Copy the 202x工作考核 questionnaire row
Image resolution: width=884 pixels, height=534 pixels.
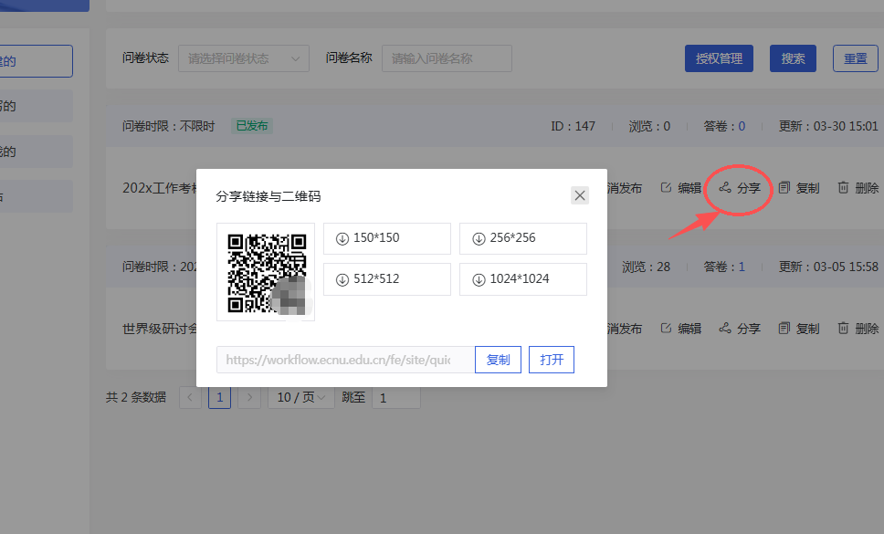(x=799, y=187)
